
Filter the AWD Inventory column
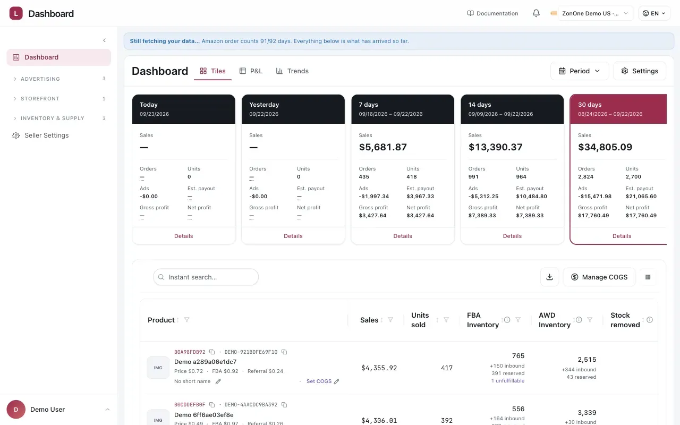click(x=590, y=320)
